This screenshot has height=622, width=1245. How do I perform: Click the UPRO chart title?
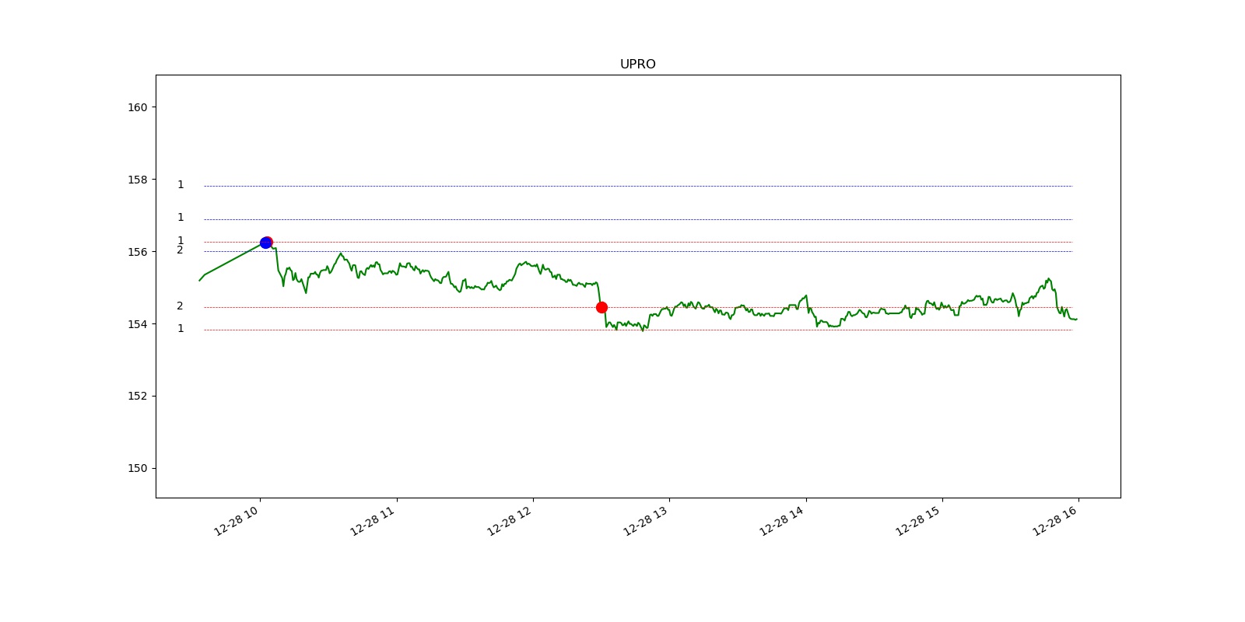coord(637,65)
